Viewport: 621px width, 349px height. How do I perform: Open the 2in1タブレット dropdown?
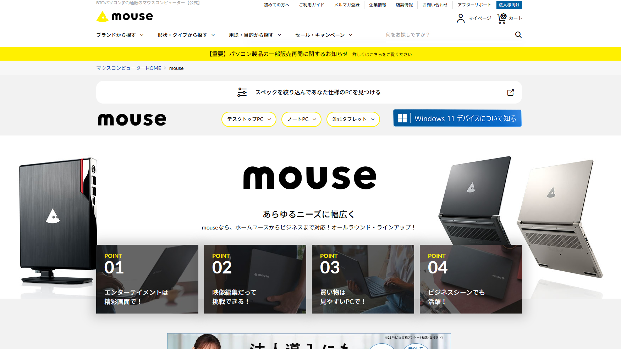[353, 119]
